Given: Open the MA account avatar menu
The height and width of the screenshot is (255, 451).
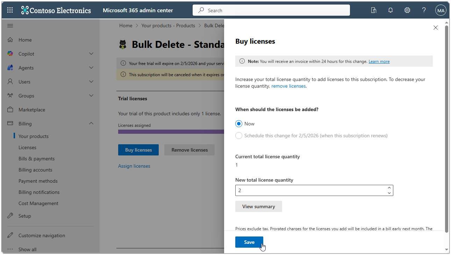Looking at the screenshot, I should coord(441,10).
